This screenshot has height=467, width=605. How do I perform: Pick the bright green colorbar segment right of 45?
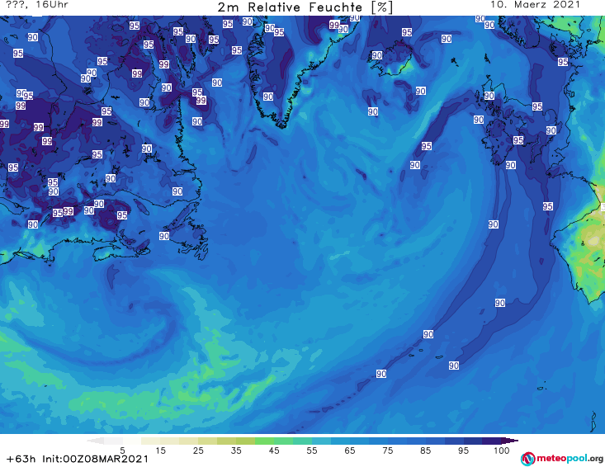[x=283, y=441]
